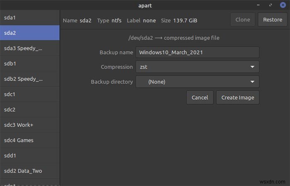
Task: Select the sdb2 Speedy_ partition
Action: 30,79
